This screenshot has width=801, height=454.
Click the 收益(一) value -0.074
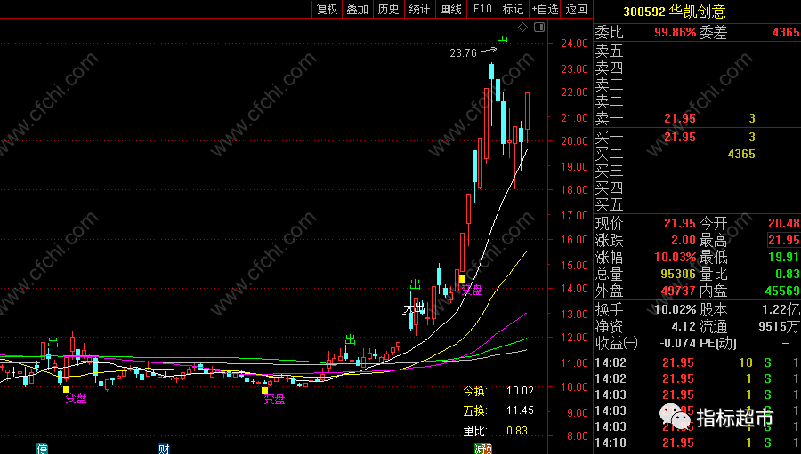(678, 343)
